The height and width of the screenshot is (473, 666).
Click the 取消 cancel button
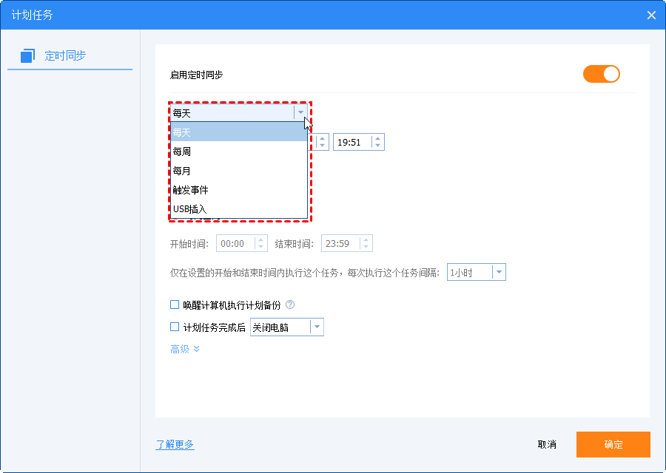coord(547,444)
